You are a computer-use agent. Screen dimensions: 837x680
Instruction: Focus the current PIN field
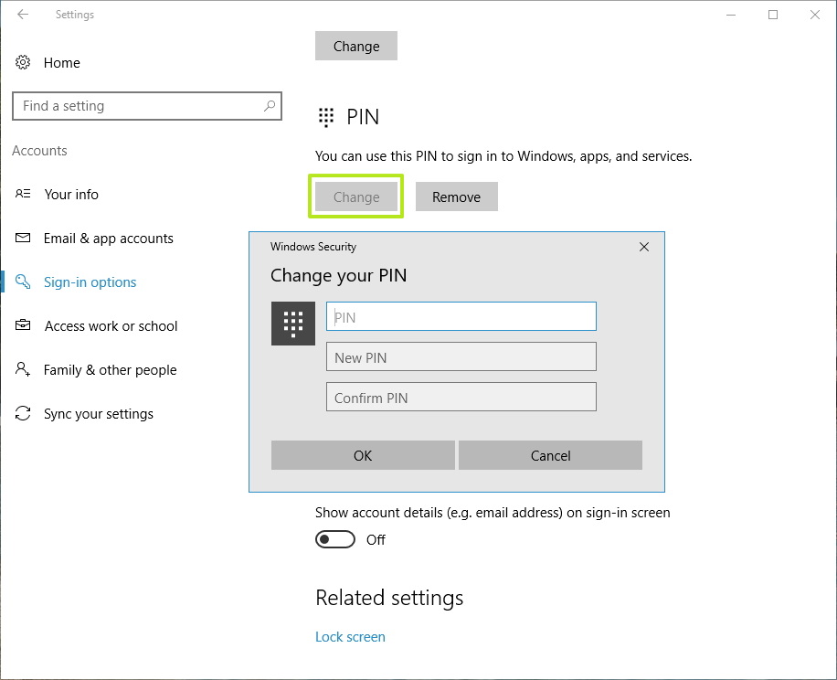(x=461, y=316)
